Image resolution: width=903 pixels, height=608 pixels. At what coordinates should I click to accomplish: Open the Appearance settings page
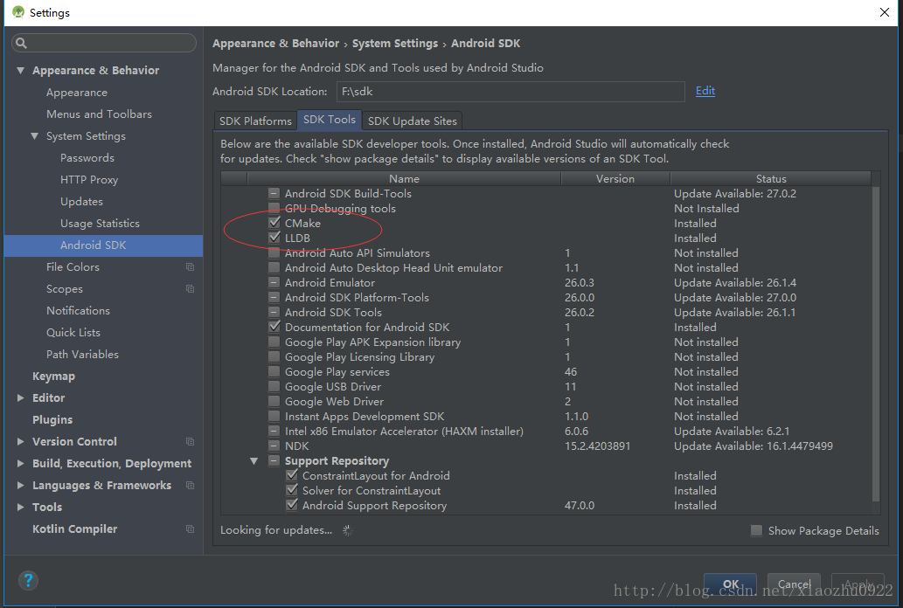[77, 92]
